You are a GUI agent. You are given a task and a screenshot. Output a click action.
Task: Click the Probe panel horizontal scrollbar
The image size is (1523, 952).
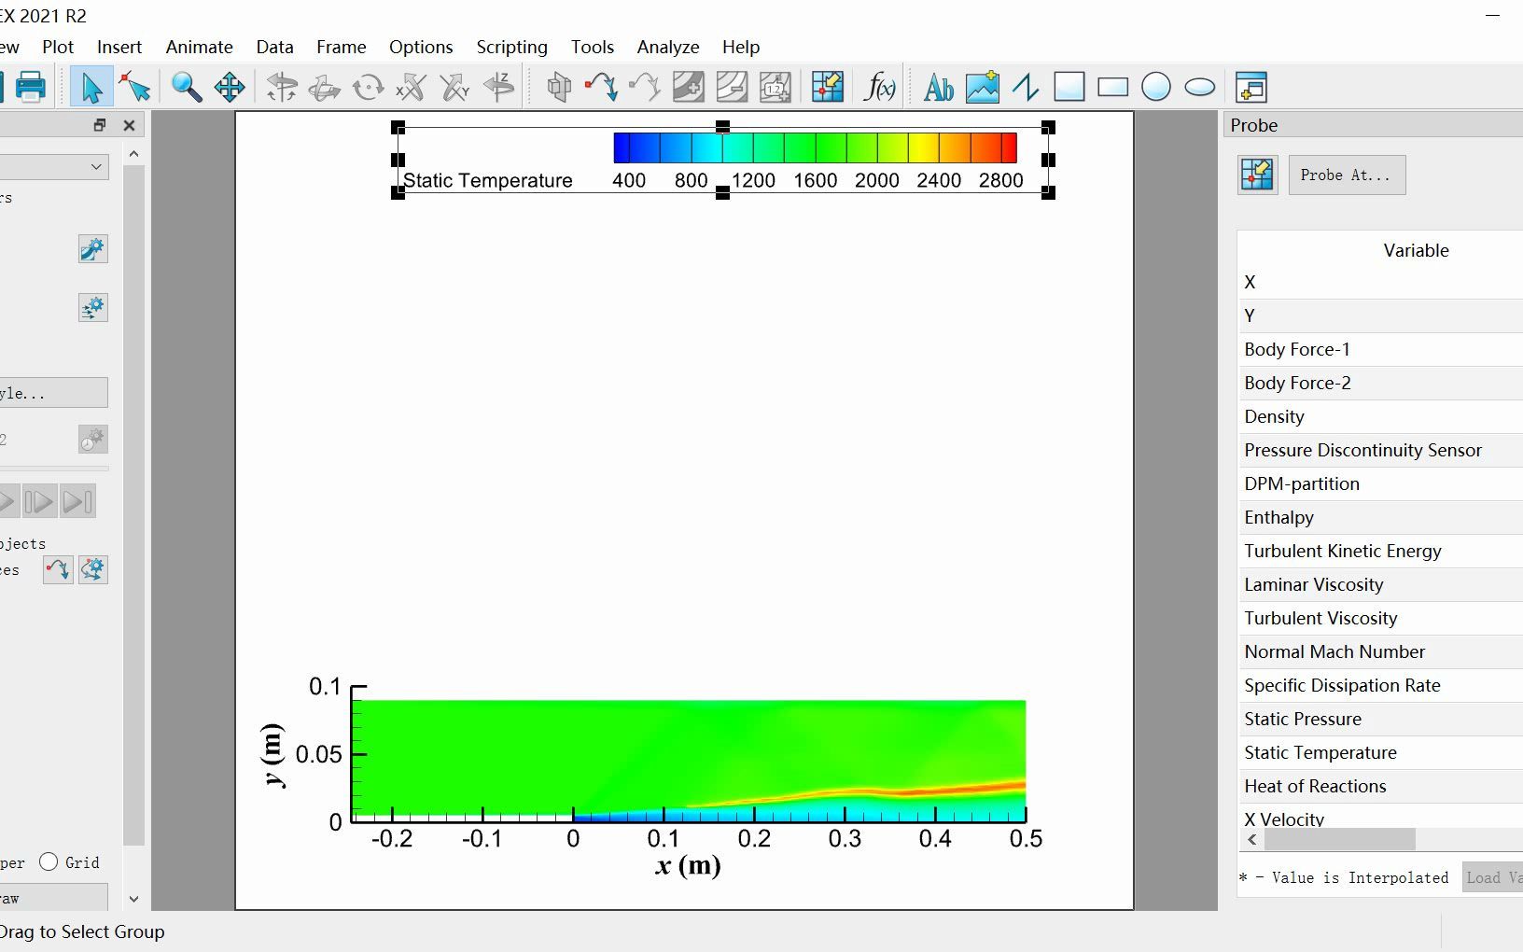1340,839
